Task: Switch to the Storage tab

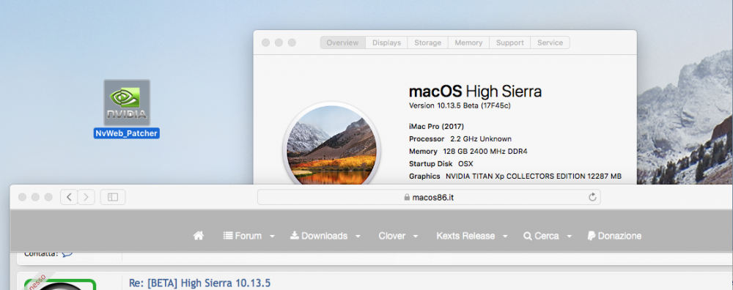Action: [428, 42]
